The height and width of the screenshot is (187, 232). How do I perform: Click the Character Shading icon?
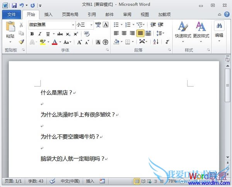(x=98, y=42)
